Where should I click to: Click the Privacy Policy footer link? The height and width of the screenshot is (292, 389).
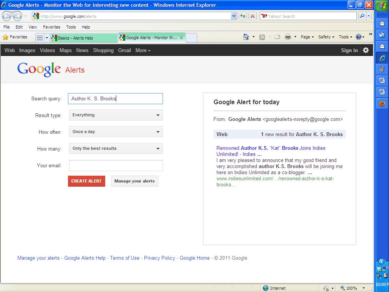pos(160,258)
